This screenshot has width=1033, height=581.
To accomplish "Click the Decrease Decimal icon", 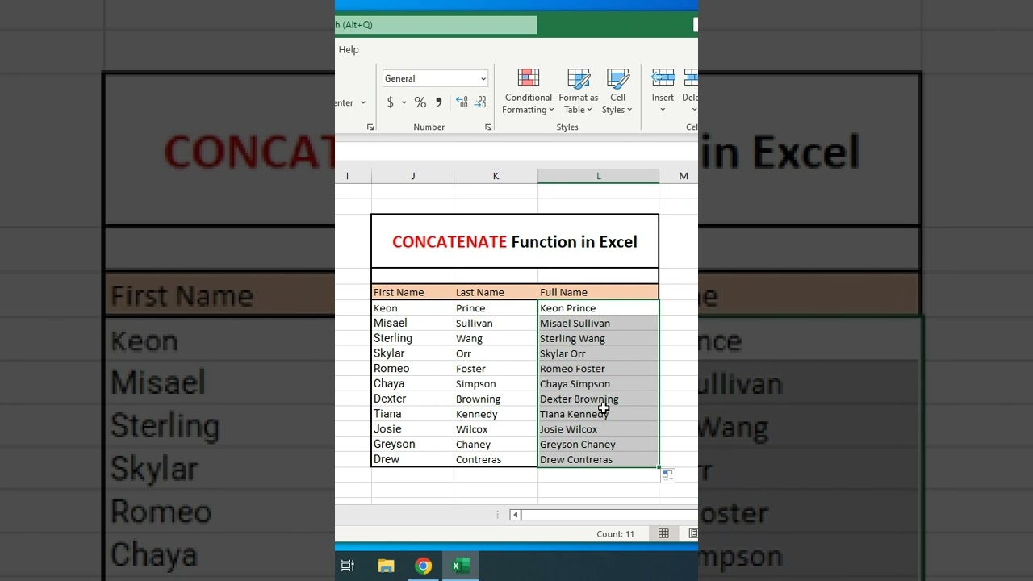I will coord(480,102).
